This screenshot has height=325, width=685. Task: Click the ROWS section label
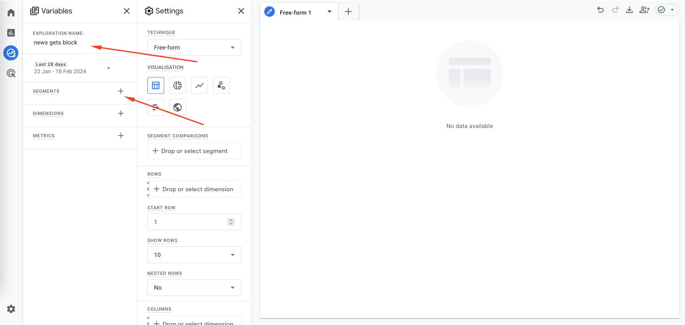(154, 174)
